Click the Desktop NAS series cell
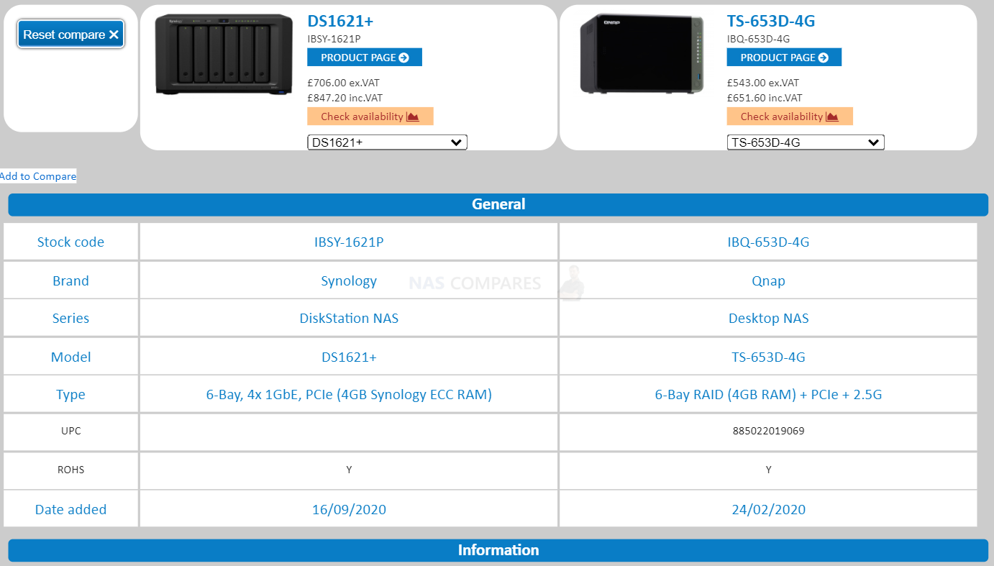The height and width of the screenshot is (566, 994). click(768, 318)
